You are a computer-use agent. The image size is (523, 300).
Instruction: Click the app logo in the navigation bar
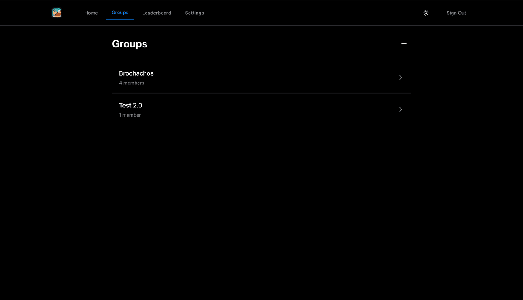(x=57, y=13)
